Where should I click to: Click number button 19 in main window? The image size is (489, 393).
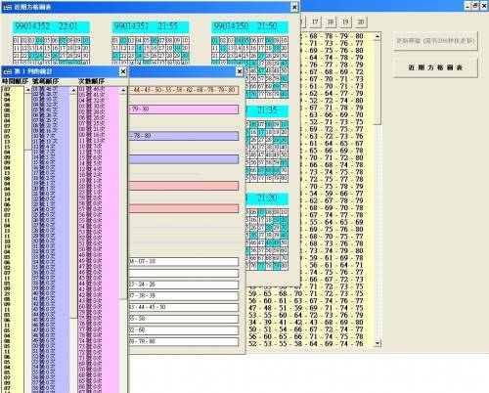(x=345, y=22)
